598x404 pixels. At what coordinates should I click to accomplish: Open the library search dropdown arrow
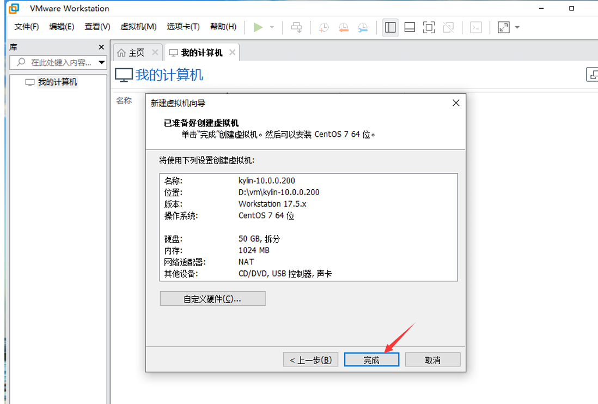(102, 62)
